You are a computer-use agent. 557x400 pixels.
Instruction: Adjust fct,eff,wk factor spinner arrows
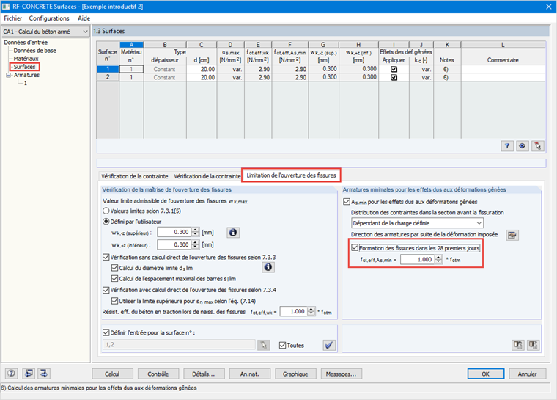311,311
